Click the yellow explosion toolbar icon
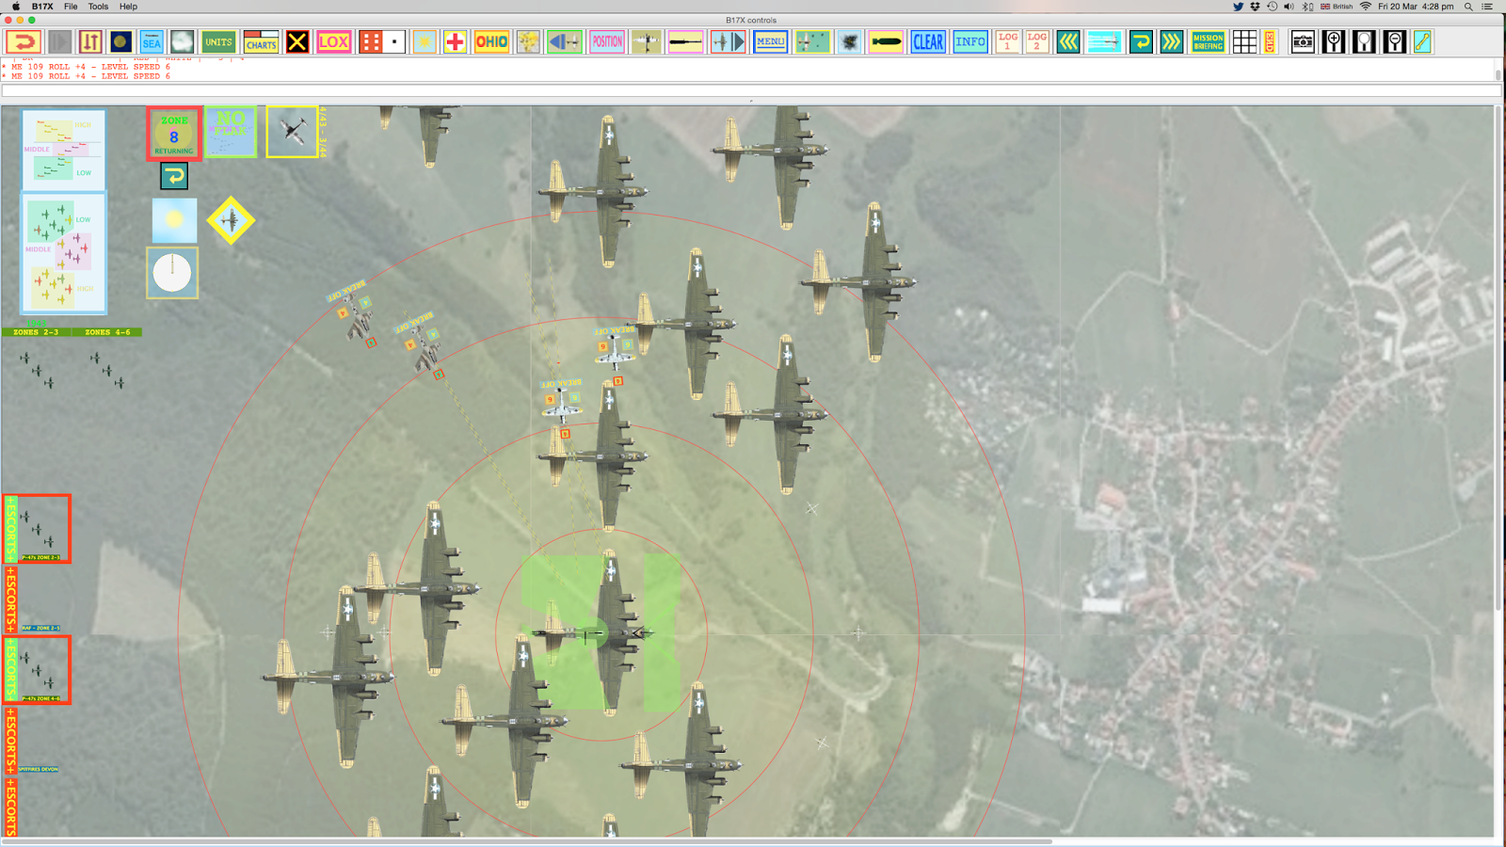1506x847 pixels. point(528,41)
